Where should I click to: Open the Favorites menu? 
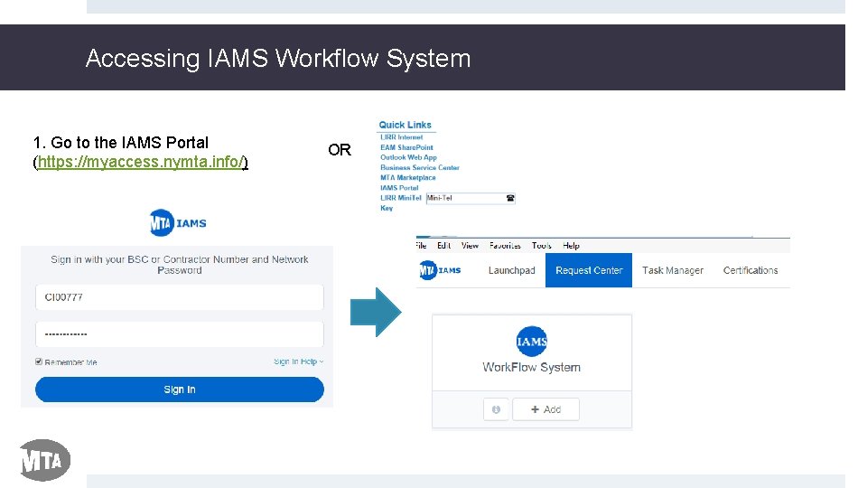coord(505,246)
